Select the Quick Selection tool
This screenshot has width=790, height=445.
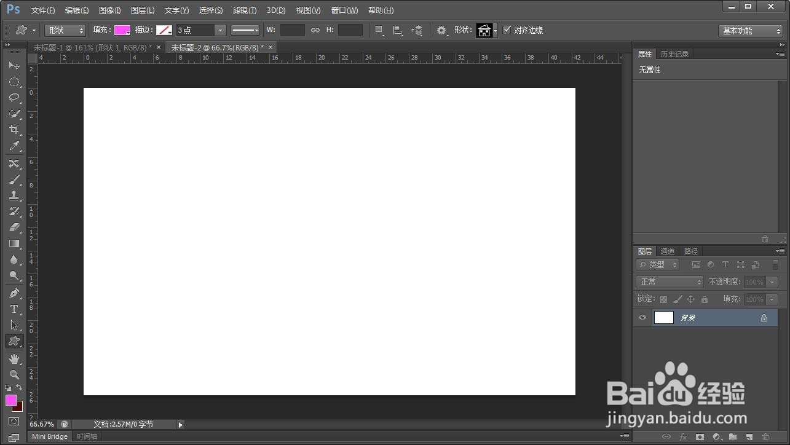(14, 114)
